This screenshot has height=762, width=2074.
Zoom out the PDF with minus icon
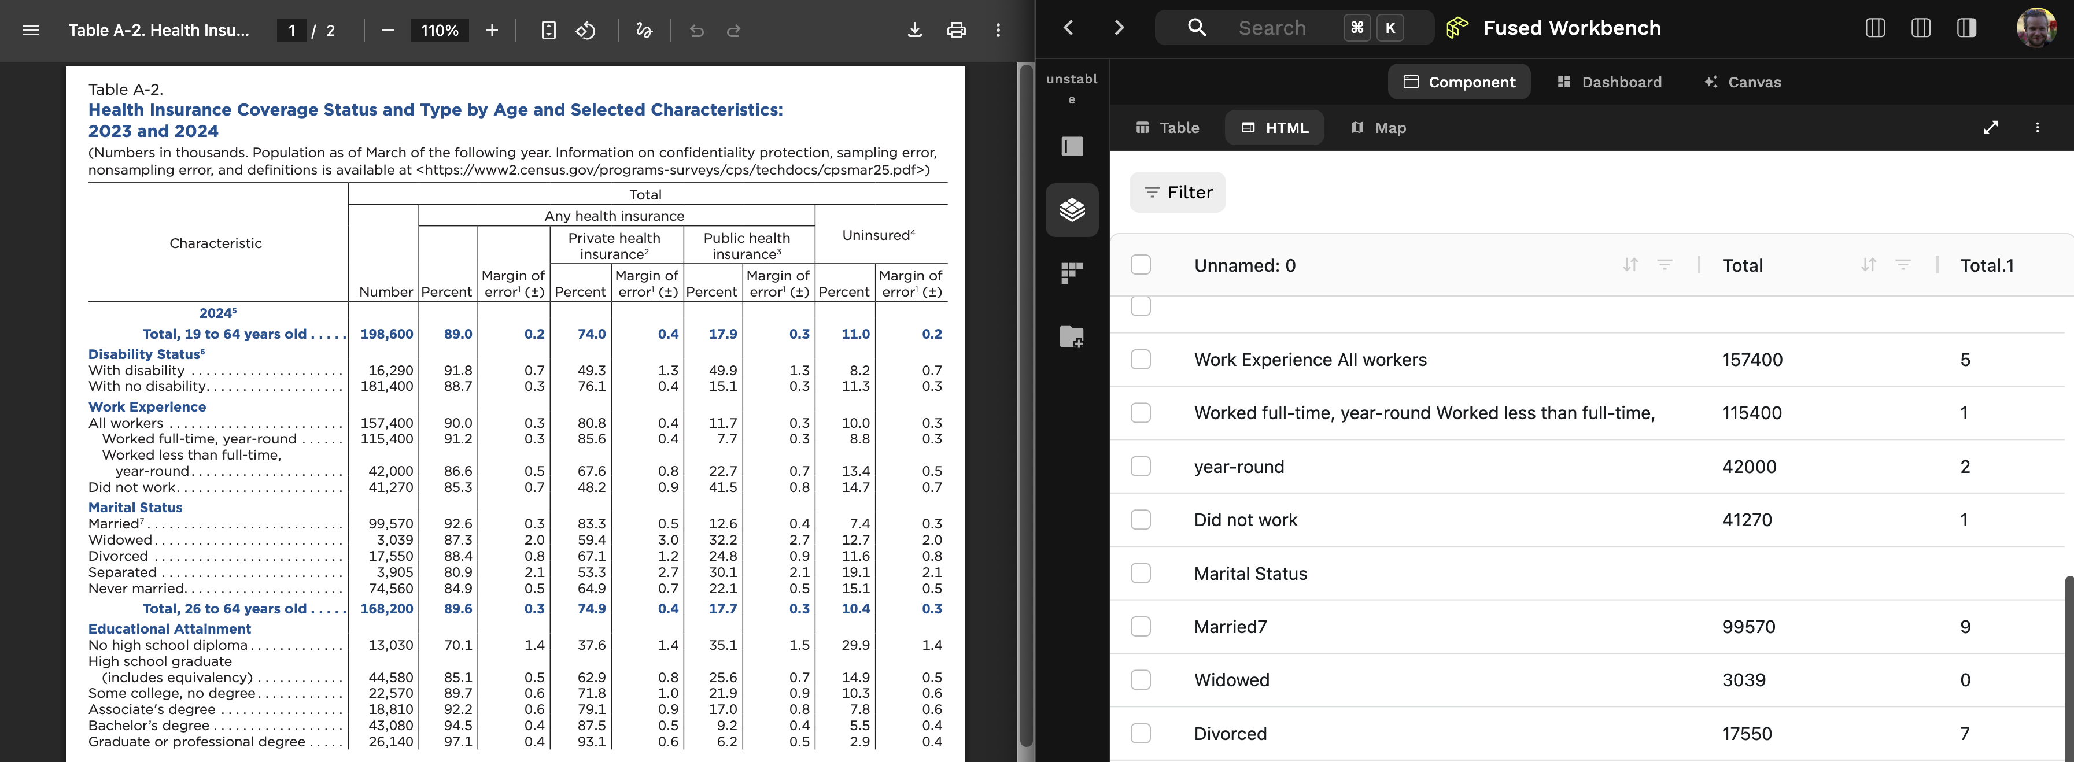[388, 31]
